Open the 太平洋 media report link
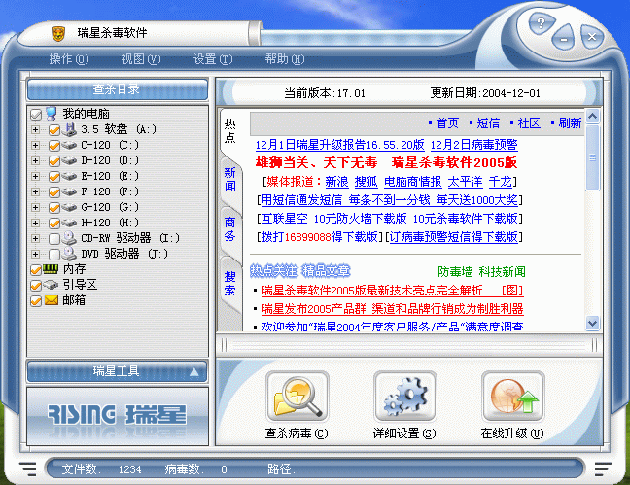The height and width of the screenshot is (485, 630). point(466,182)
